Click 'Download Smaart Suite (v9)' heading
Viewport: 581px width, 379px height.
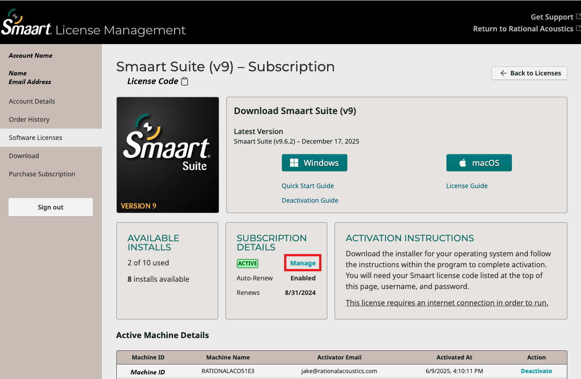pos(295,111)
